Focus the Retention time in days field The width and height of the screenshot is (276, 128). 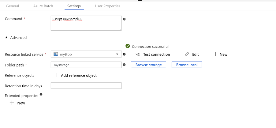pyautogui.click(x=86, y=86)
